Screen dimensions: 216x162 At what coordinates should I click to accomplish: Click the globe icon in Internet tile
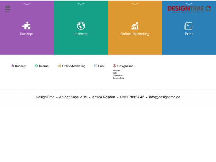tap(81, 26)
